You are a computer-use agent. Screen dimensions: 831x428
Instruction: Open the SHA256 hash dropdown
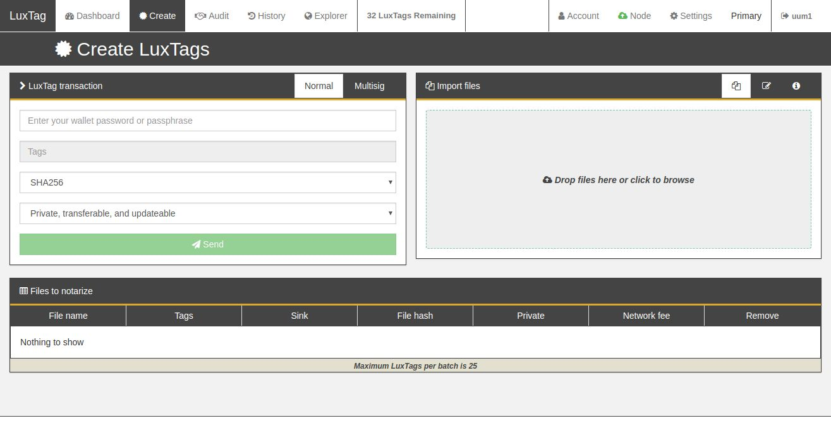pyautogui.click(x=208, y=182)
